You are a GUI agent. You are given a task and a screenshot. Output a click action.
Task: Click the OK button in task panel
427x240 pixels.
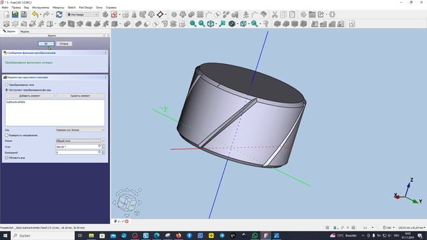pos(46,43)
